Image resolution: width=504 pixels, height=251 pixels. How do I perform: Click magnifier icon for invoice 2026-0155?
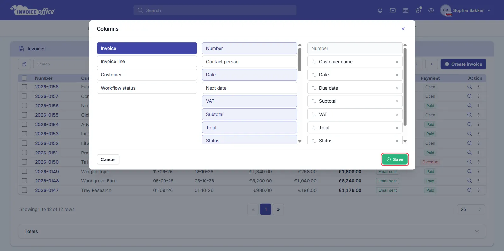(469, 115)
